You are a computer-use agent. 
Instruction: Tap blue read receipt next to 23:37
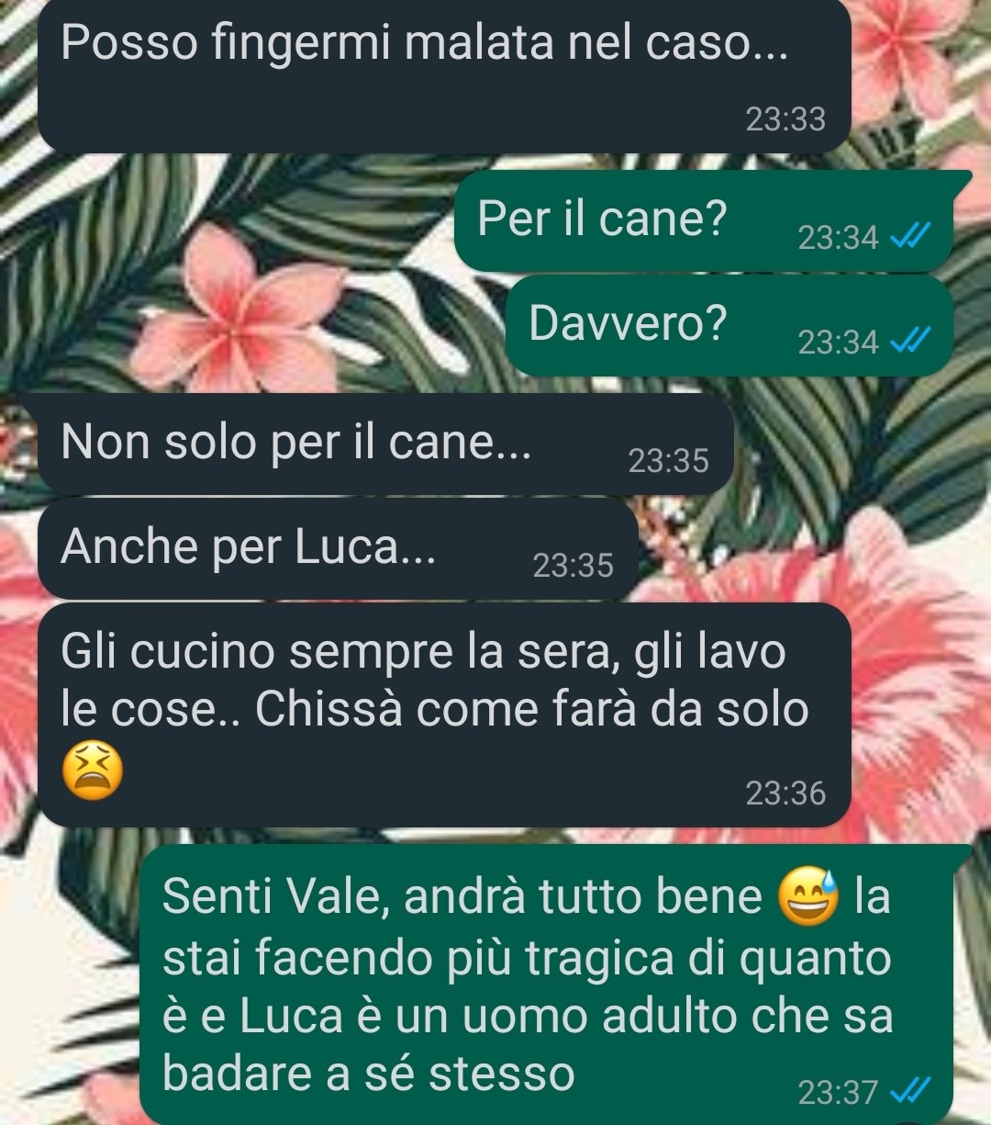912,1091
